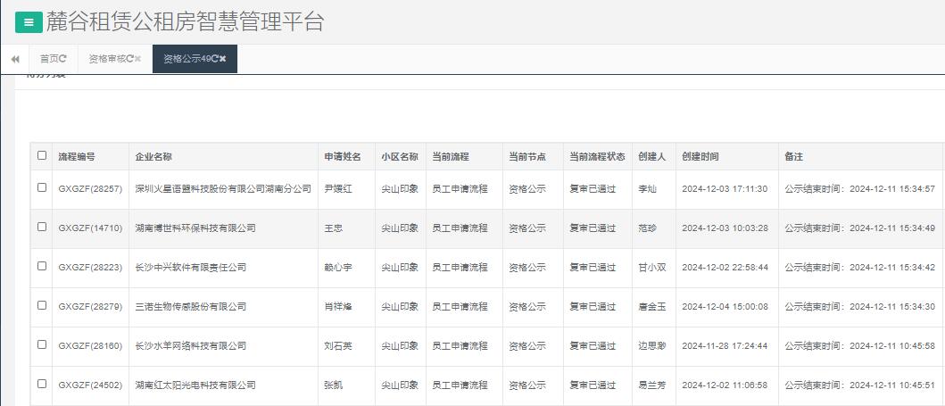Viewport: 945px width, 406px height.
Task: Open the 资格审核 tab
Action: (106, 59)
